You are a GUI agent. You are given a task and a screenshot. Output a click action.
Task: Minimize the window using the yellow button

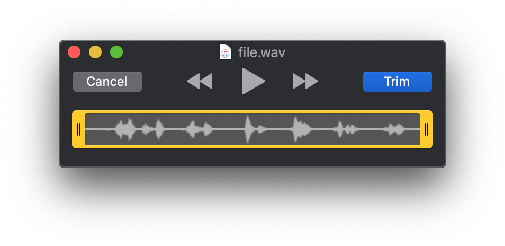pos(95,52)
